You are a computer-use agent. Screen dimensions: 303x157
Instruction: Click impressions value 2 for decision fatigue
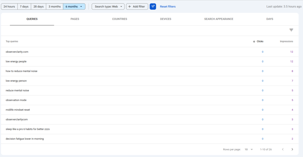pyautogui.click(x=292, y=139)
